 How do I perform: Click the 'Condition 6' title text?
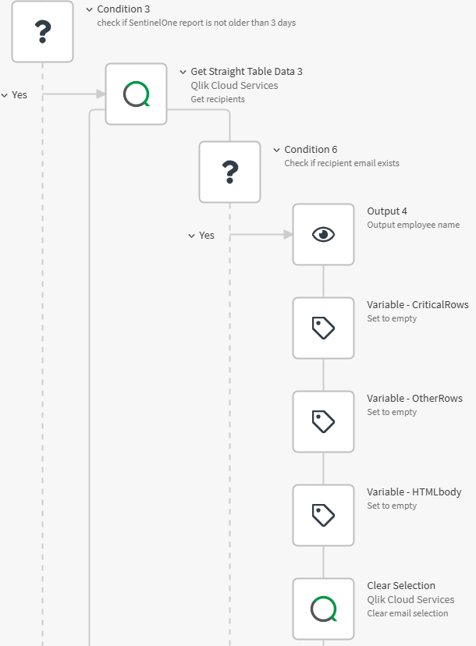(x=311, y=149)
